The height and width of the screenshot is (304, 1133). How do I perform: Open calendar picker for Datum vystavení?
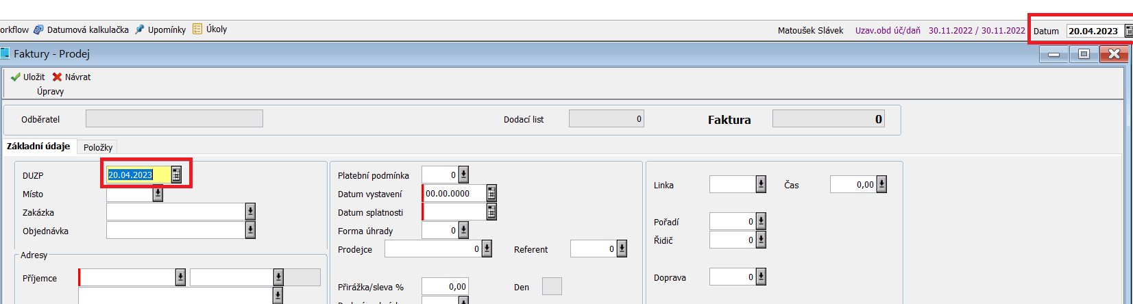[x=491, y=194]
